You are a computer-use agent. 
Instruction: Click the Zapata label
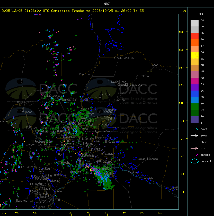(x=57, y=191)
